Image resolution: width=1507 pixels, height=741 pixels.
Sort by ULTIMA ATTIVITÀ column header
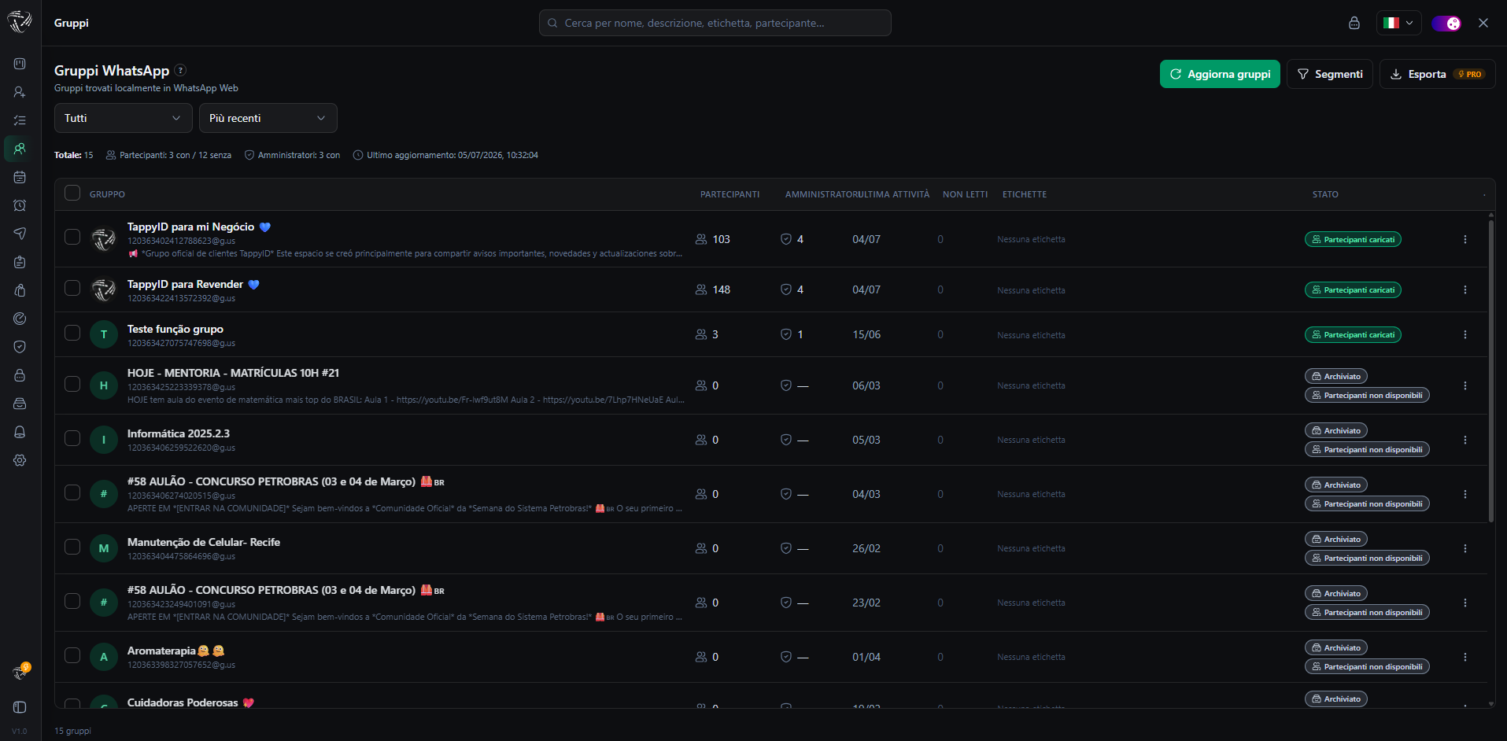(x=892, y=194)
